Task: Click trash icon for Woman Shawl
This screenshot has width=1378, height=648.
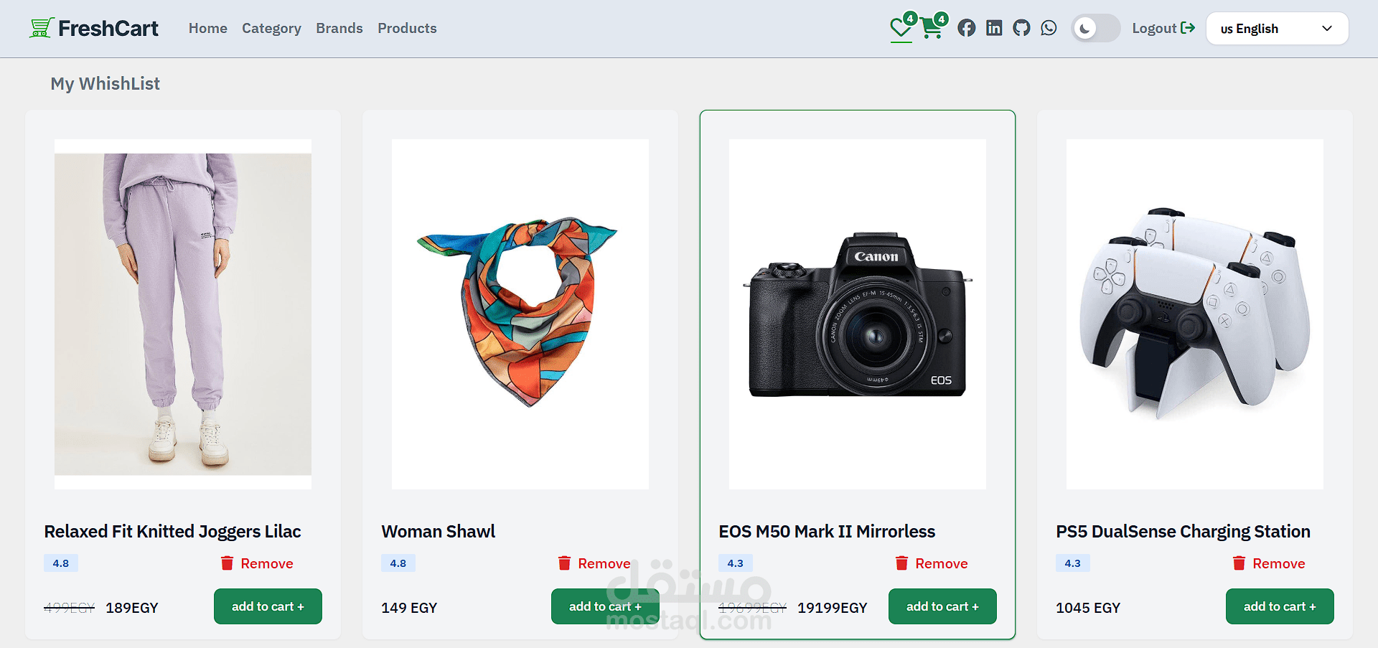Action: coord(565,563)
